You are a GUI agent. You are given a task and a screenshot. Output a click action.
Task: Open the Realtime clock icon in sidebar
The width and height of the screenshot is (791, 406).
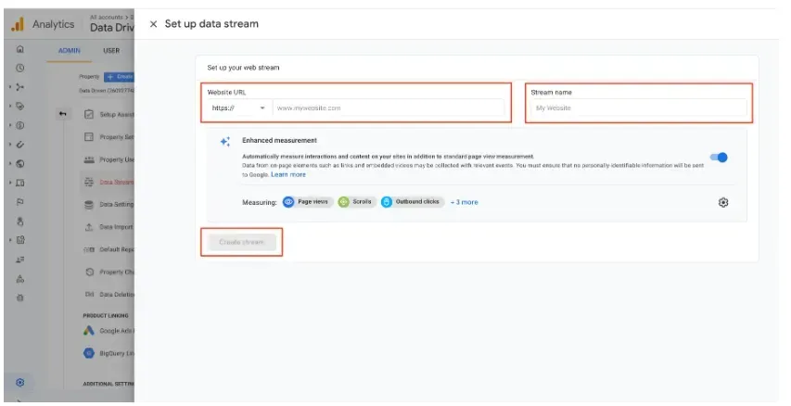point(20,68)
